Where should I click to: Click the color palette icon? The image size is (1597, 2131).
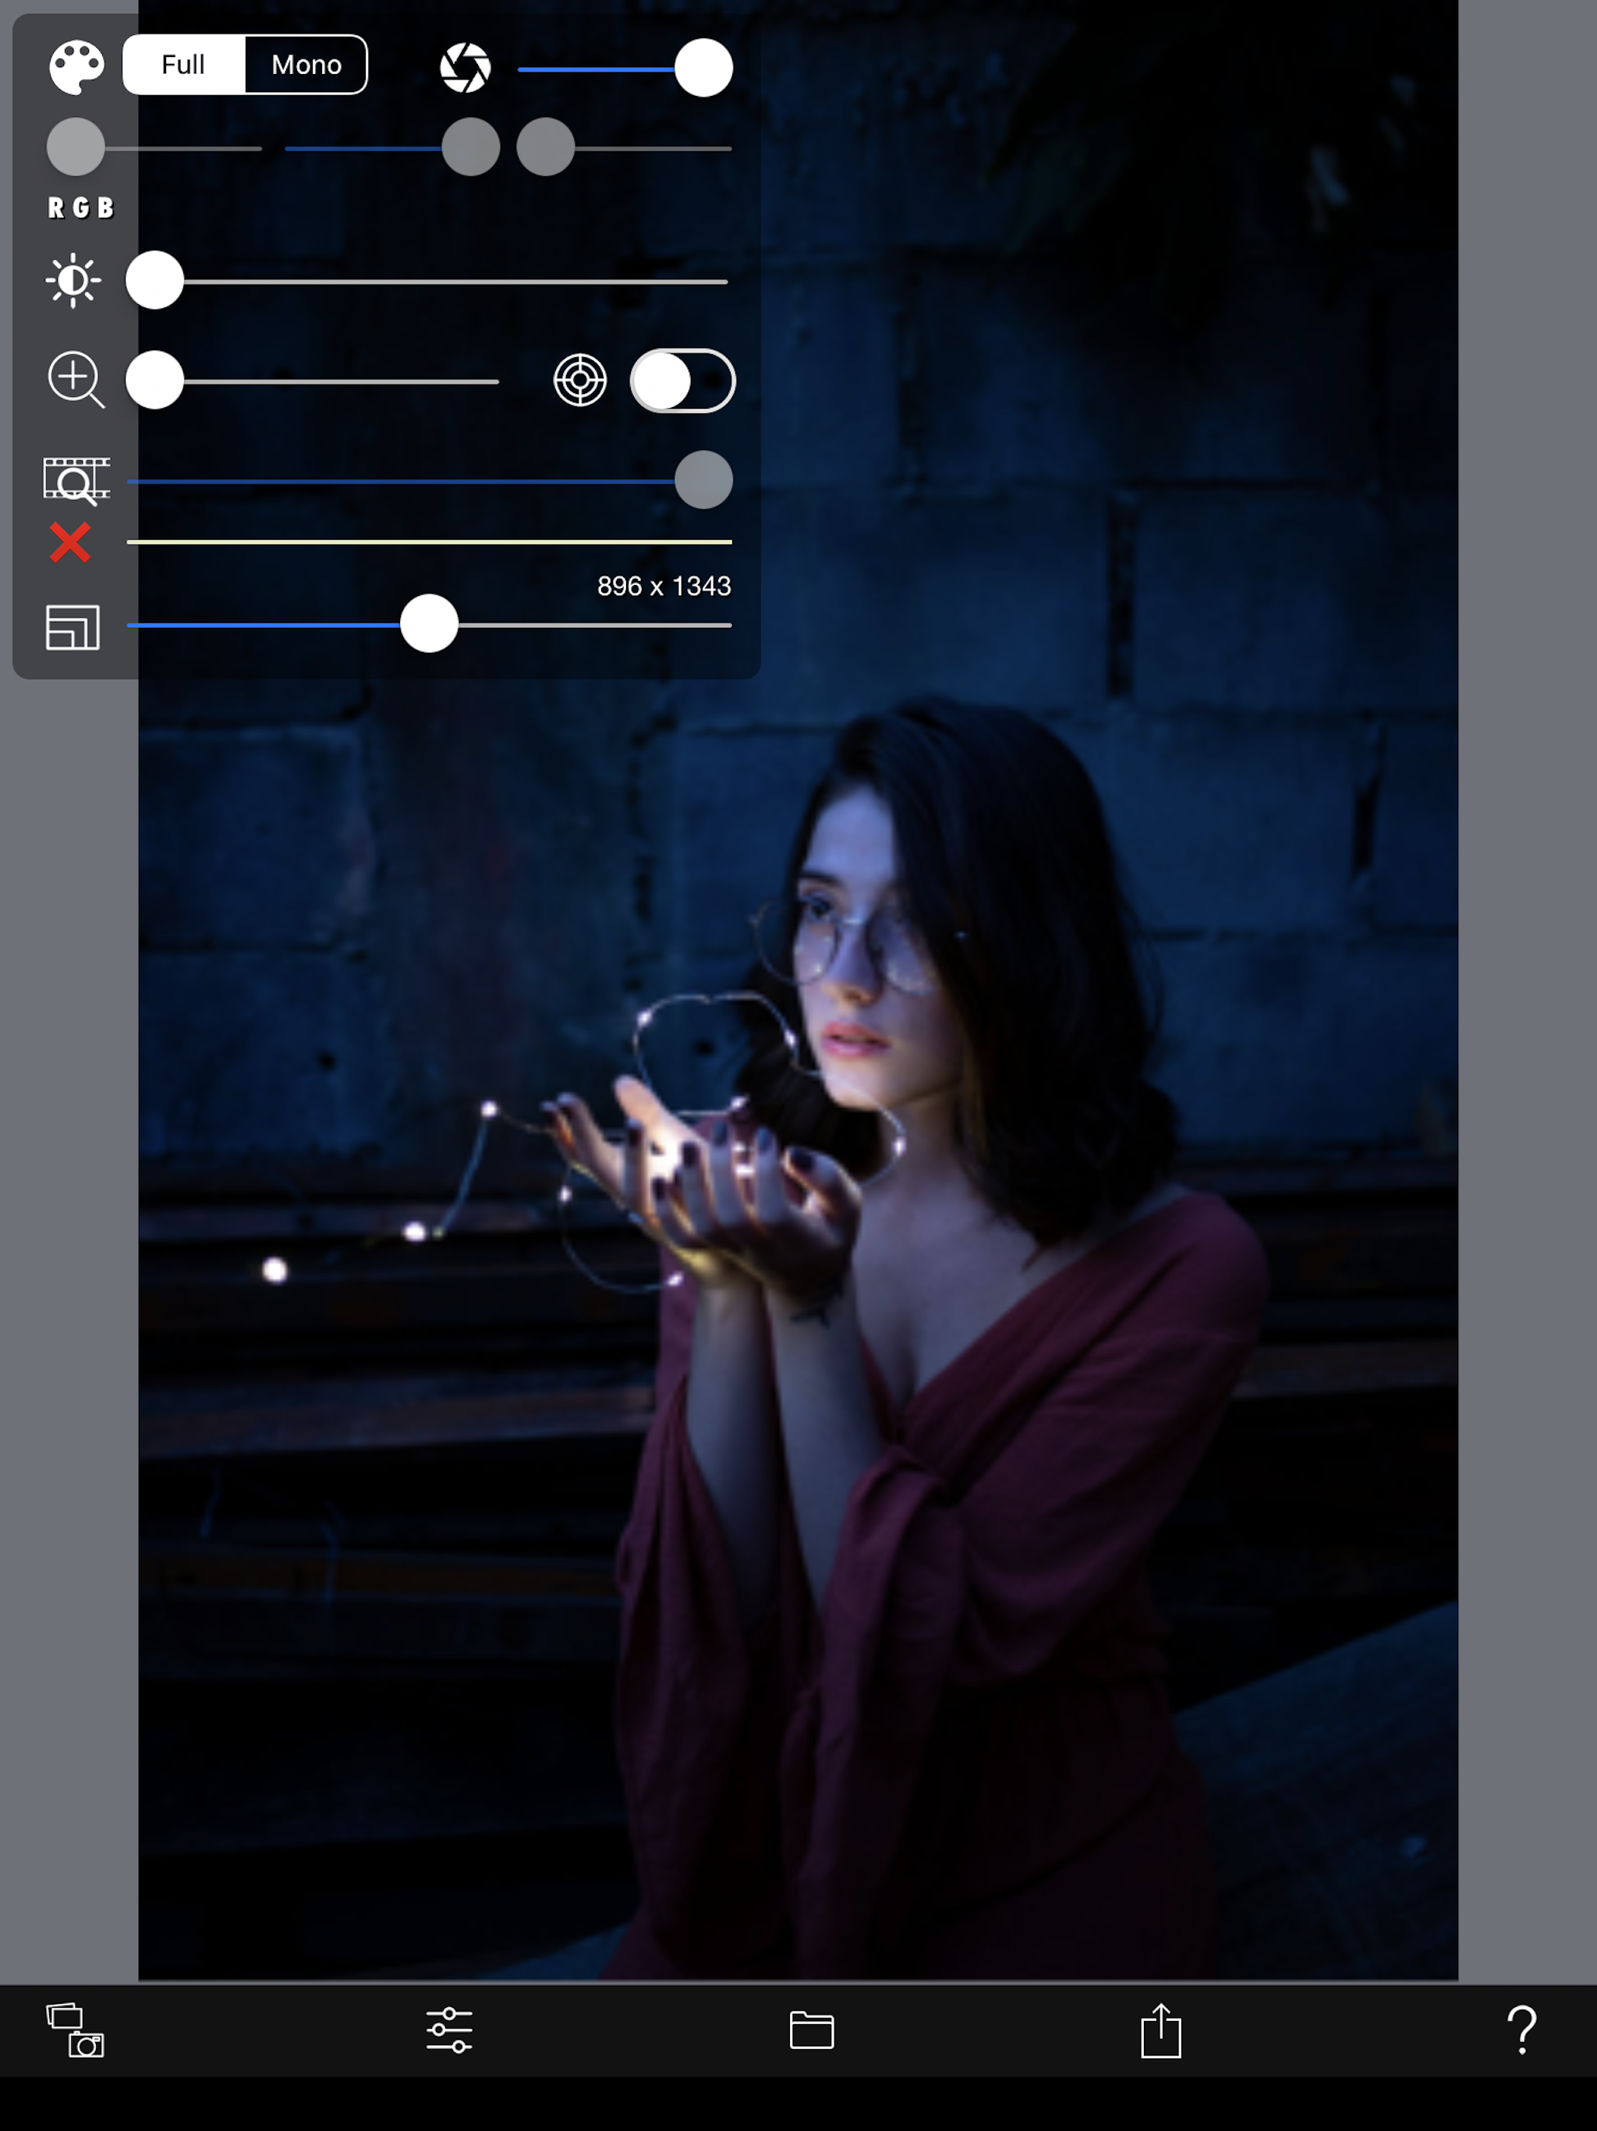(x=76, y=67)
